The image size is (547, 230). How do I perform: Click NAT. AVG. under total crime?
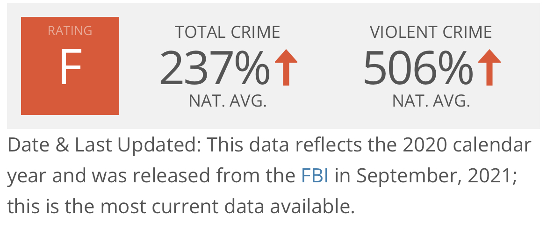coord(228,101)
